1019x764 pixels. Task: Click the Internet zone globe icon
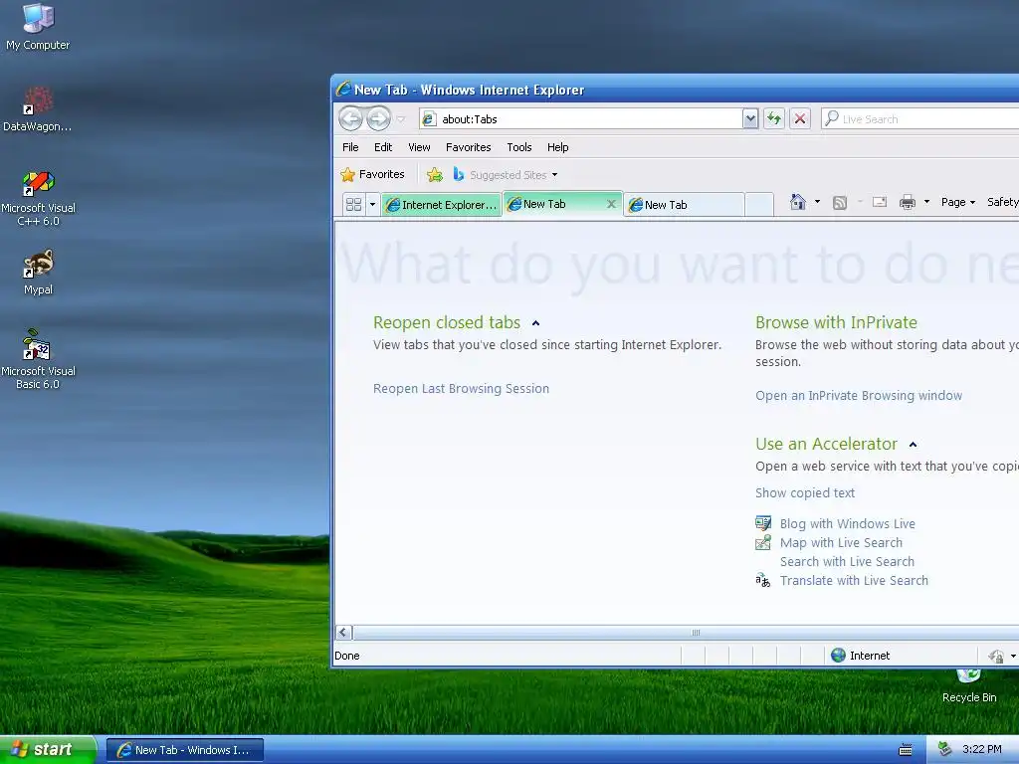(x=838, y=655)
